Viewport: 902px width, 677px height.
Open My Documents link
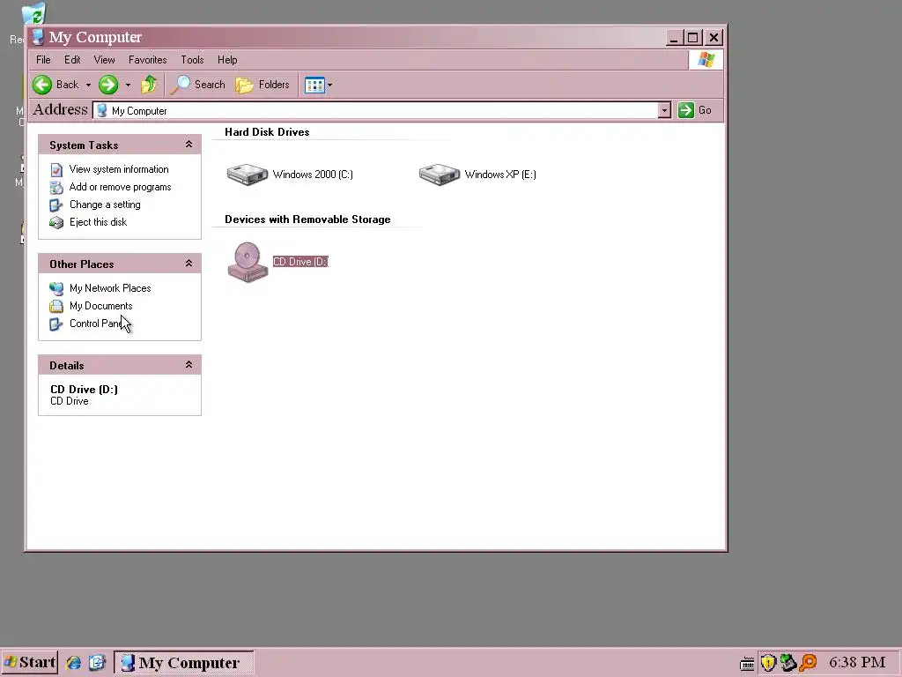point(100,306)
